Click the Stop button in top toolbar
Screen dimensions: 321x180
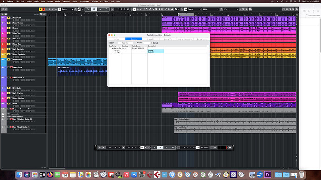tap(94, 9)
